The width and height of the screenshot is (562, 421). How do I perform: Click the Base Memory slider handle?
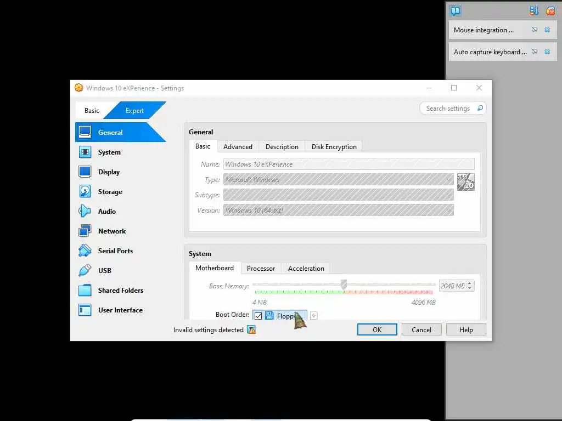[344, 285]
